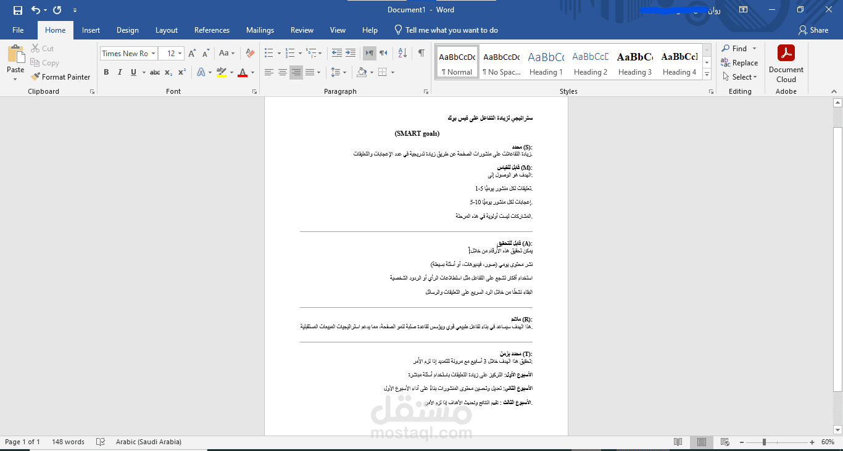Undo the last action
The width and height of the screenshot is (843, 451).
pyautogui.click(x=35, y=10)
